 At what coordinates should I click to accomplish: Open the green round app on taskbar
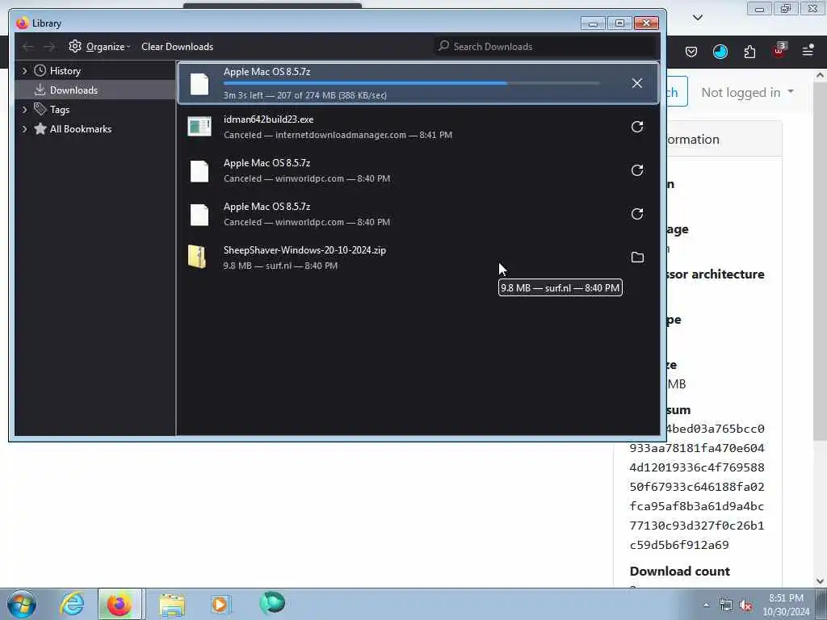[x=272, y=603]
